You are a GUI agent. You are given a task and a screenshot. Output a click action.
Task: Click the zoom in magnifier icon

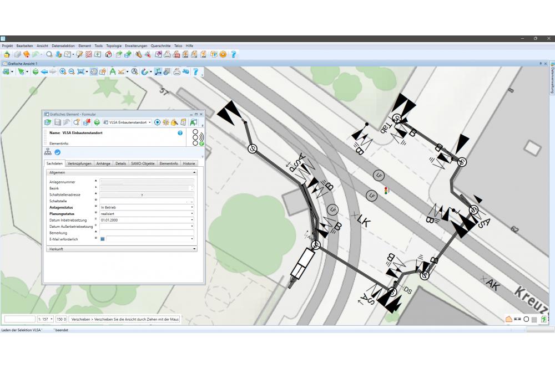click(63, 71)
